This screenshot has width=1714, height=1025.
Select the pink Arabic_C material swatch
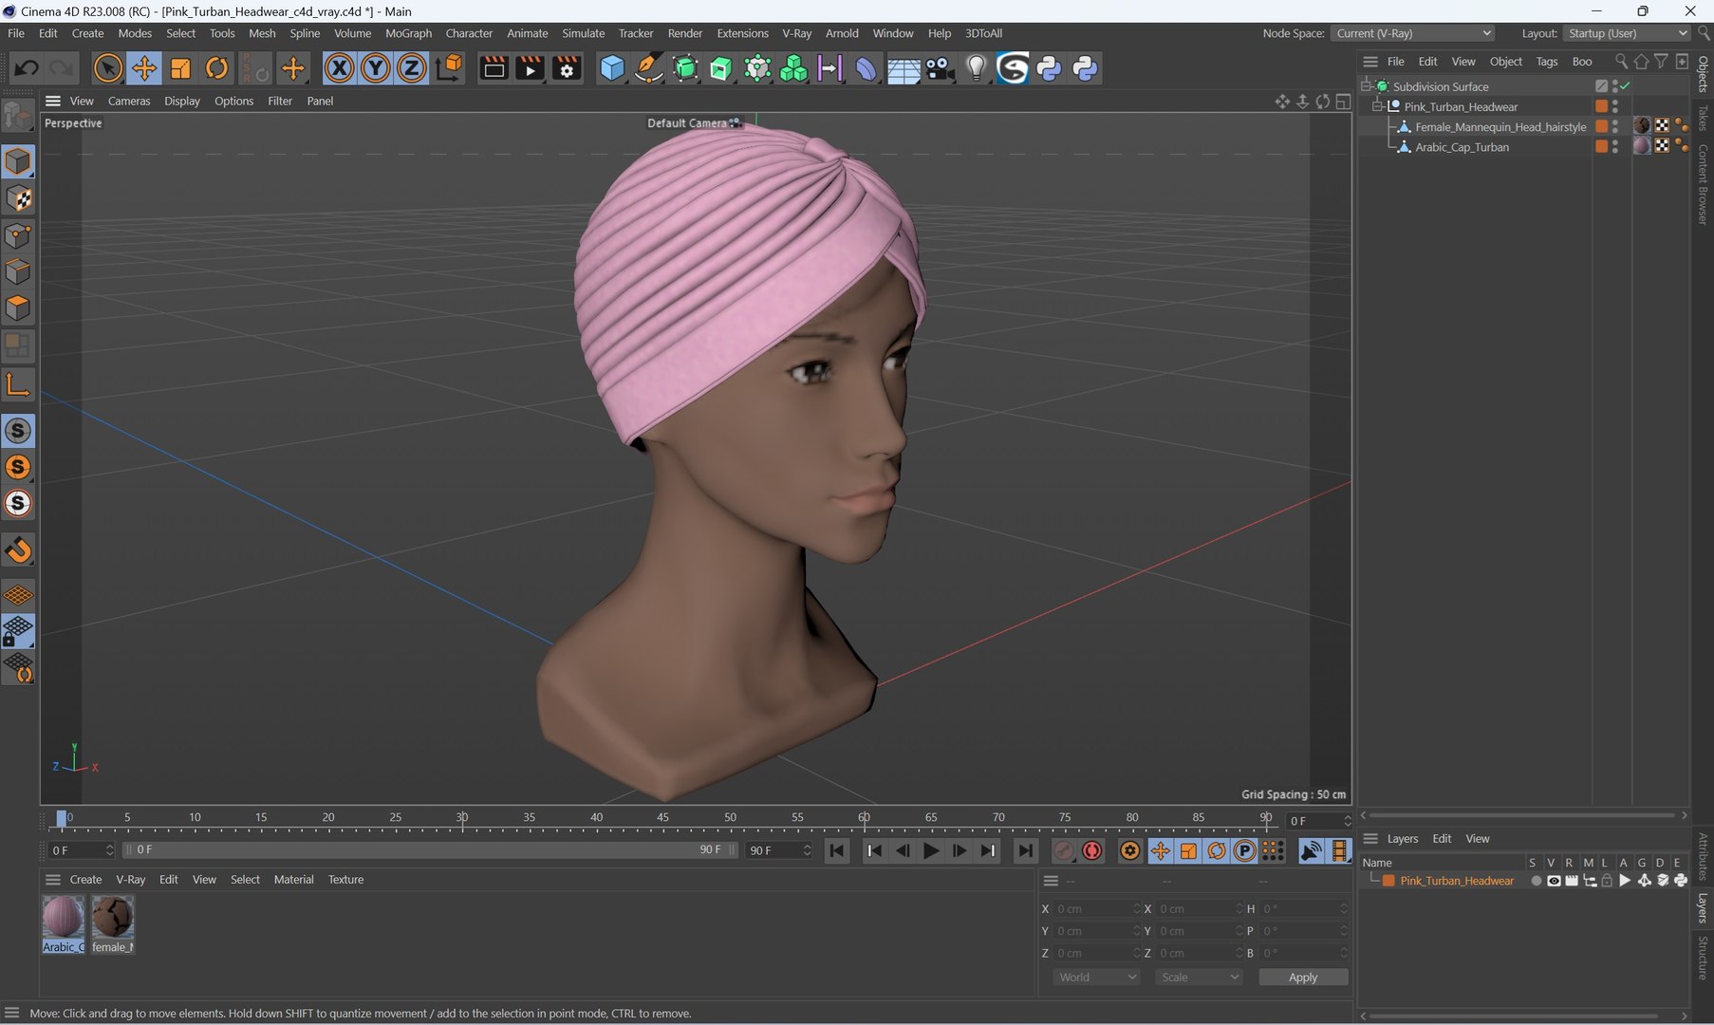click(64, 924)
